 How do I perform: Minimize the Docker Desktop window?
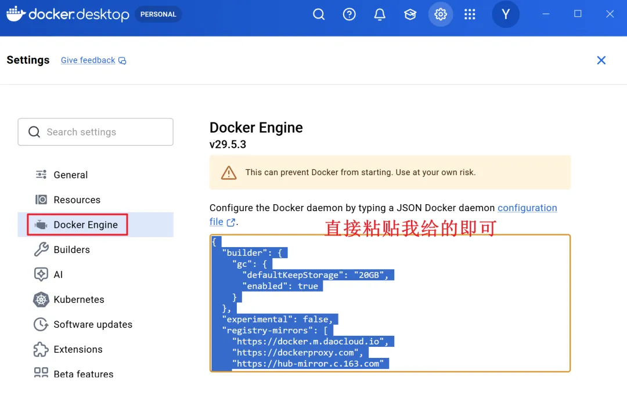click(546, 14)
